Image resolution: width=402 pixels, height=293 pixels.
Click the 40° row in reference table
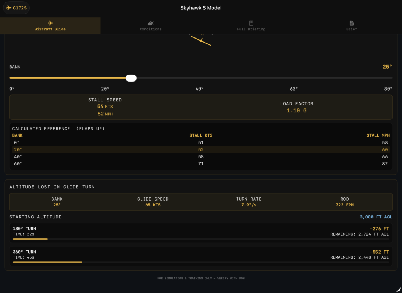[x=201, y=156]
